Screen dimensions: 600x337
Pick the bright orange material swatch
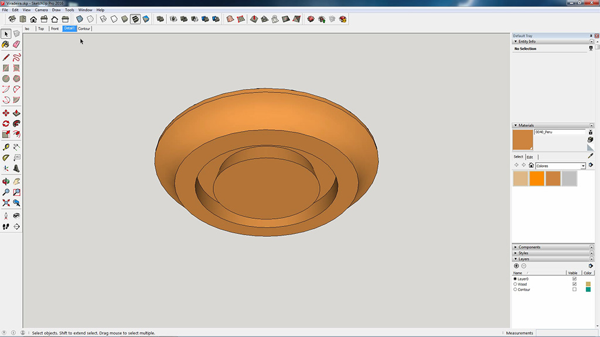pyautogui.click(x=537, y=178)
